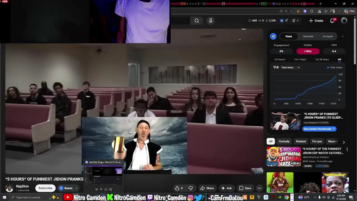Select the Related filter chip
The image size is (357, 201).
pyautogui.click(x=301, y=141)
